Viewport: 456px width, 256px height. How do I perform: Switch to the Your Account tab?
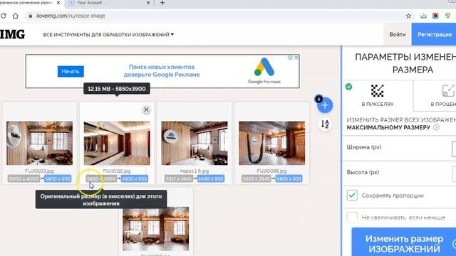[x=109, y=3]
